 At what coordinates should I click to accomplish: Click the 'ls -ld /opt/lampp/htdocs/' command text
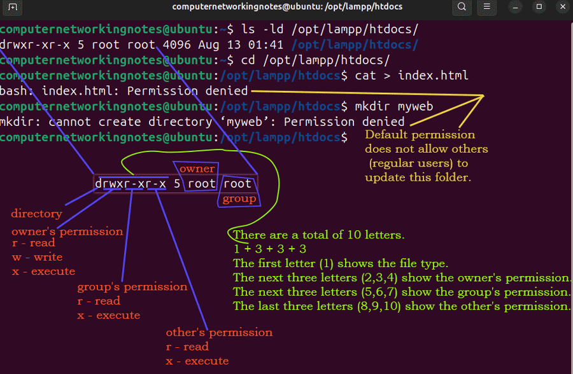tap(330, 29)
